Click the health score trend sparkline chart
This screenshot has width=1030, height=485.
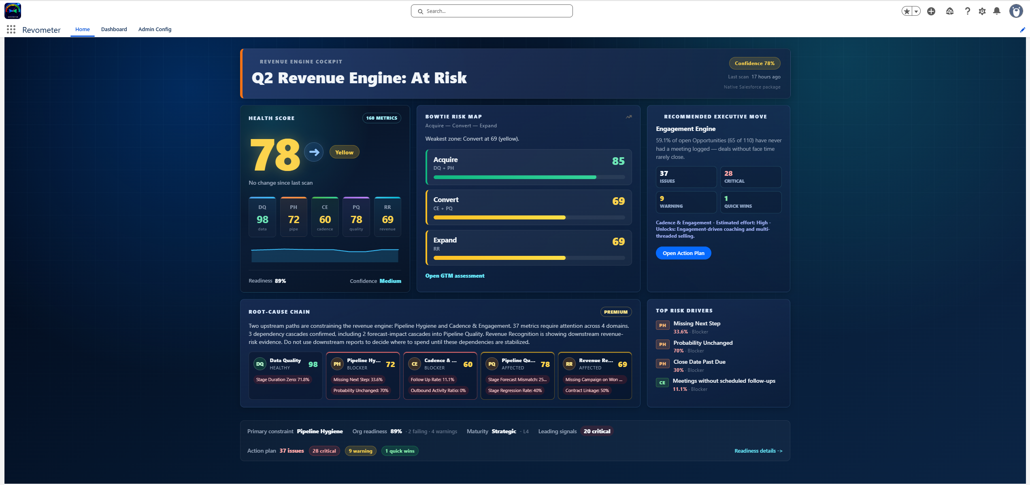pyautogui.click(x=325, y=255)
